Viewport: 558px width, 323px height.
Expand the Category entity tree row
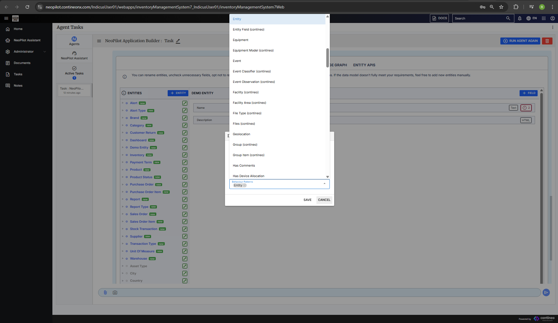123,125
